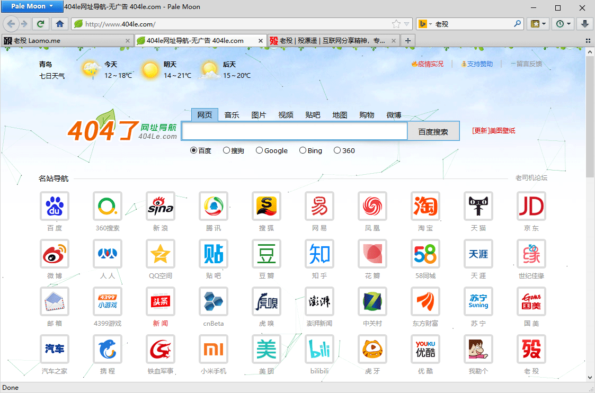
Task: Open the NetEase (网易) site icon
Action: click(x=319, y=206)
